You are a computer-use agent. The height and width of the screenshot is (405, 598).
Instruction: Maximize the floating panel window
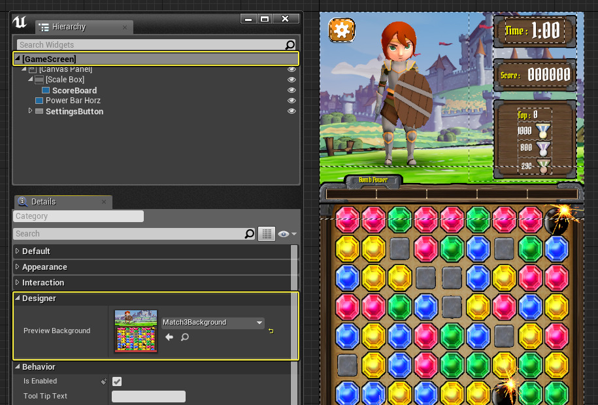point(265,19)
